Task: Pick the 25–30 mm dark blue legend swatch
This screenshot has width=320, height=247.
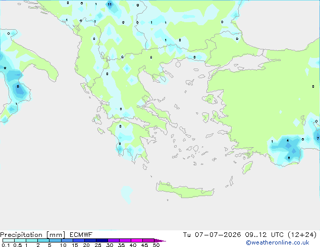Action: [101, 240]
